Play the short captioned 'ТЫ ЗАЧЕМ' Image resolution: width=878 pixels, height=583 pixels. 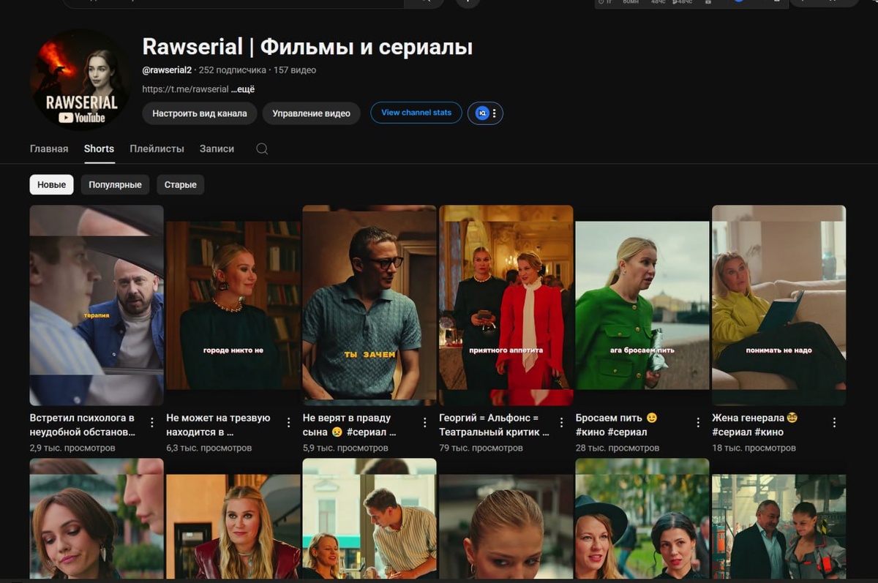[x=369, y=305]
